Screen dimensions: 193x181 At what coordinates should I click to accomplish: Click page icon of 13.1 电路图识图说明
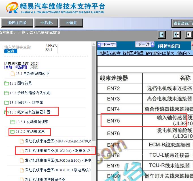13,74
